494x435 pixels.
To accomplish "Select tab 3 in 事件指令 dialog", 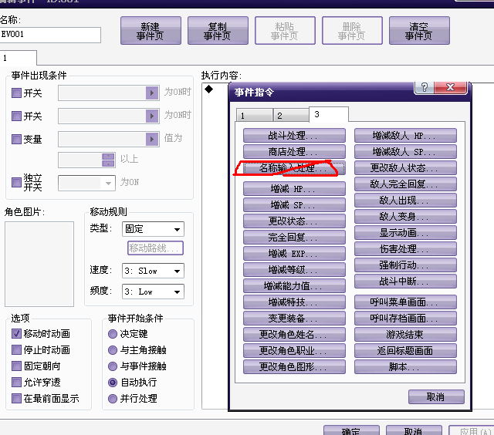I will point(329,114).
